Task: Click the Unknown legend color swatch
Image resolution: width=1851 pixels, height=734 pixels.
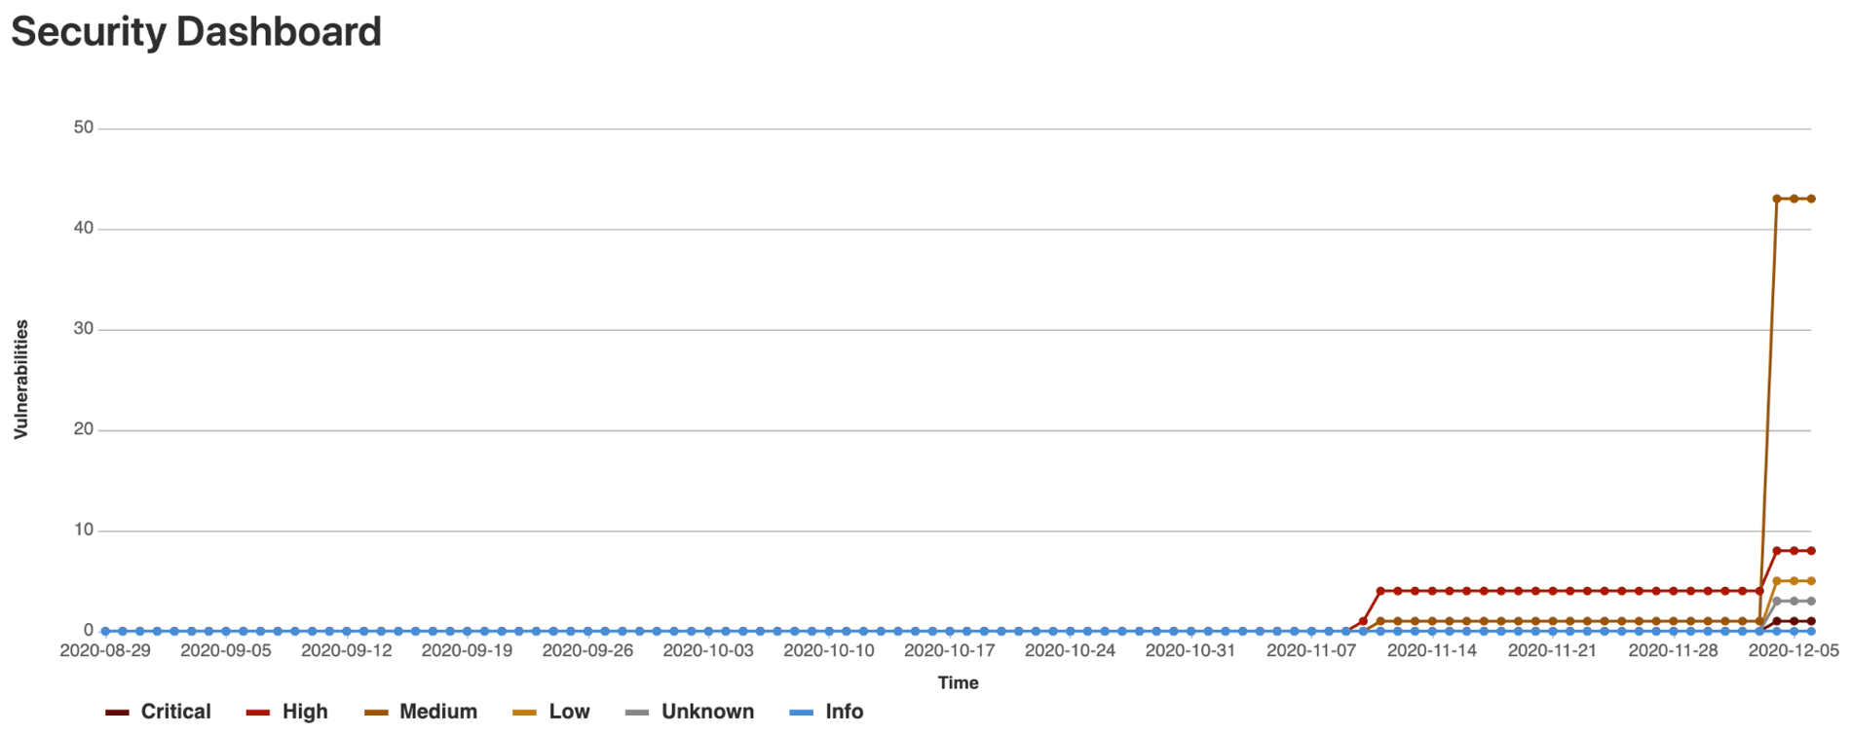Action: click(x=637, y=713)
